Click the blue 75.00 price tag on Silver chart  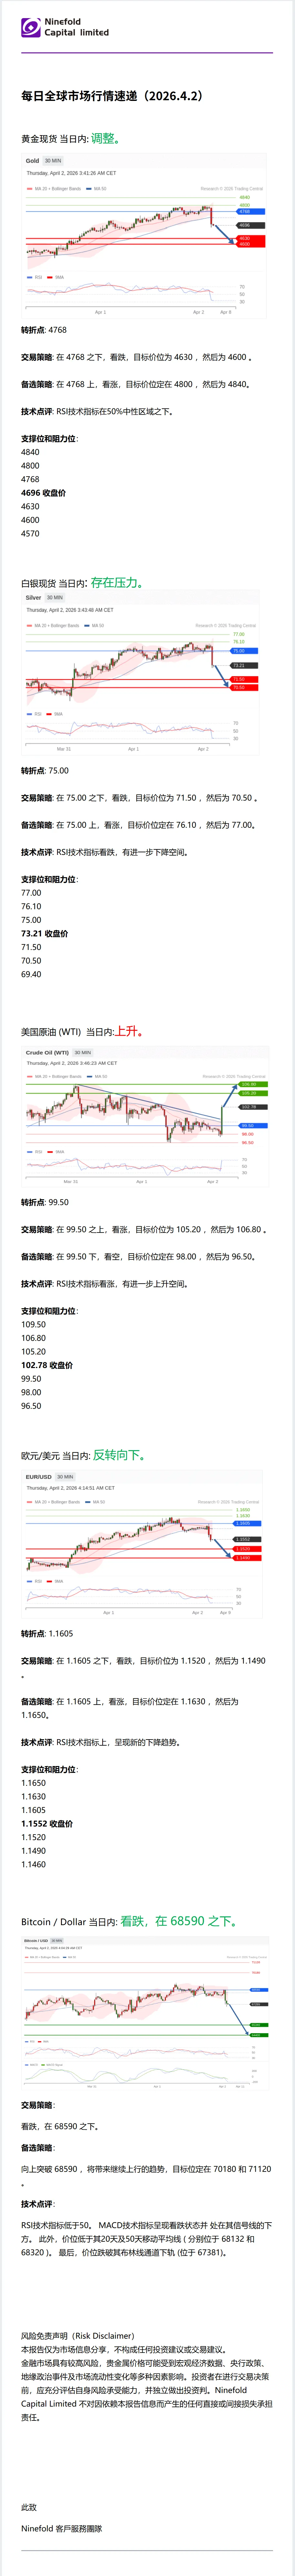click(244, 651)
